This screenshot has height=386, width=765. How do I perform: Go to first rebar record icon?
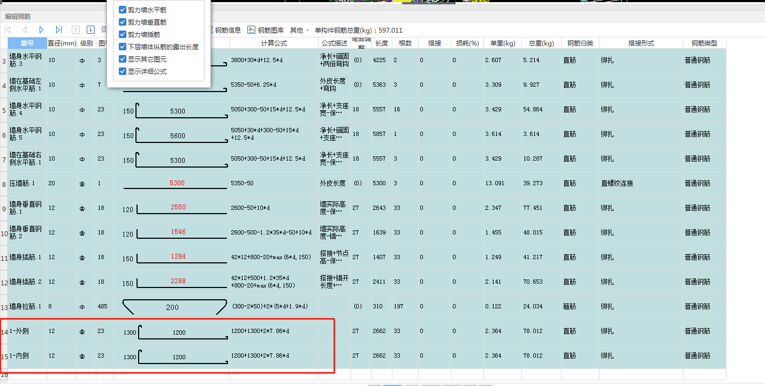tap(7, 30)
